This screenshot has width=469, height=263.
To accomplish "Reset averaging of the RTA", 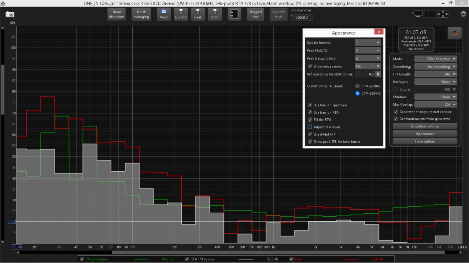I will (x=141, y=14).
